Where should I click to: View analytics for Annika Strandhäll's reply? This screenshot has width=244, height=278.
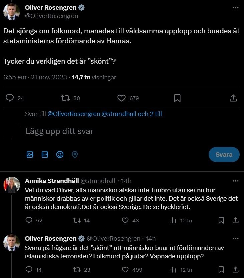(x=173, y=220)
